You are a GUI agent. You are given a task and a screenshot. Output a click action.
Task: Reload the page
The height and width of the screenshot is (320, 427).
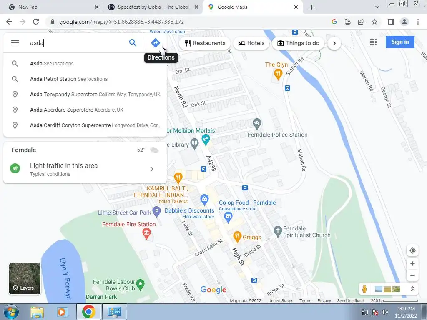(36, 22)
